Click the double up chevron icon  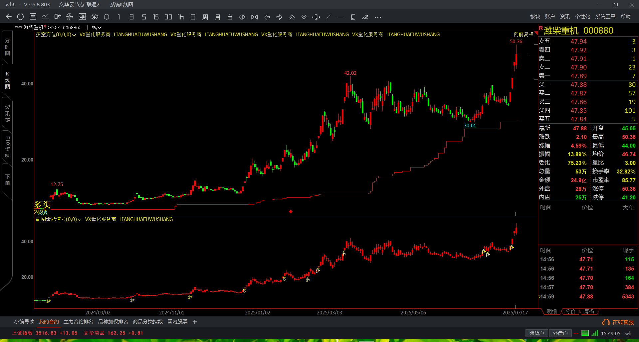(292, 17)
